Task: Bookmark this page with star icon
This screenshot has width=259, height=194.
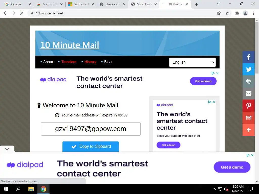Action: click(x=227, y=13)
